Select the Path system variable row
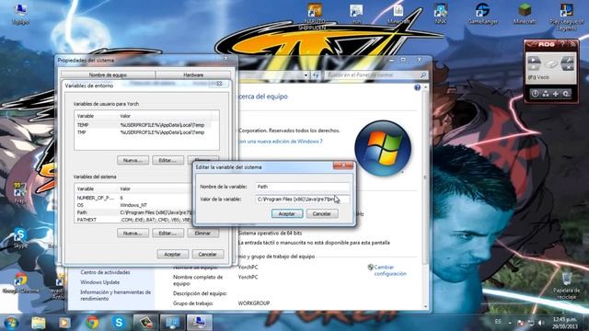 point(133,212)
